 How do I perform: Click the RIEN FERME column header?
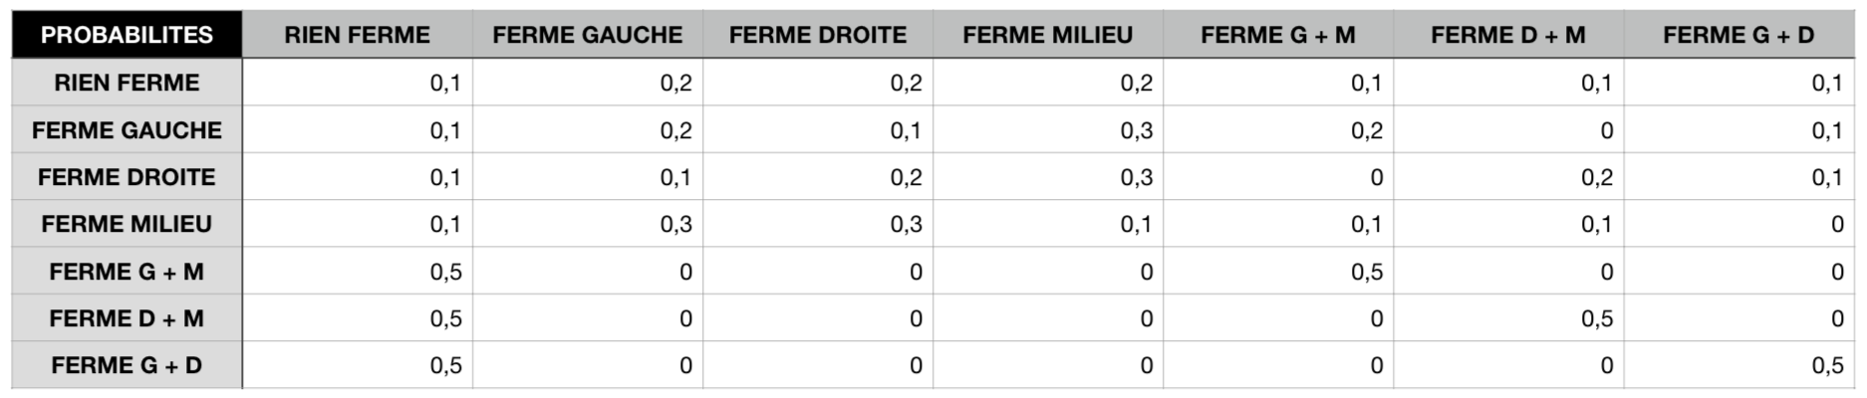pos(357,35)
